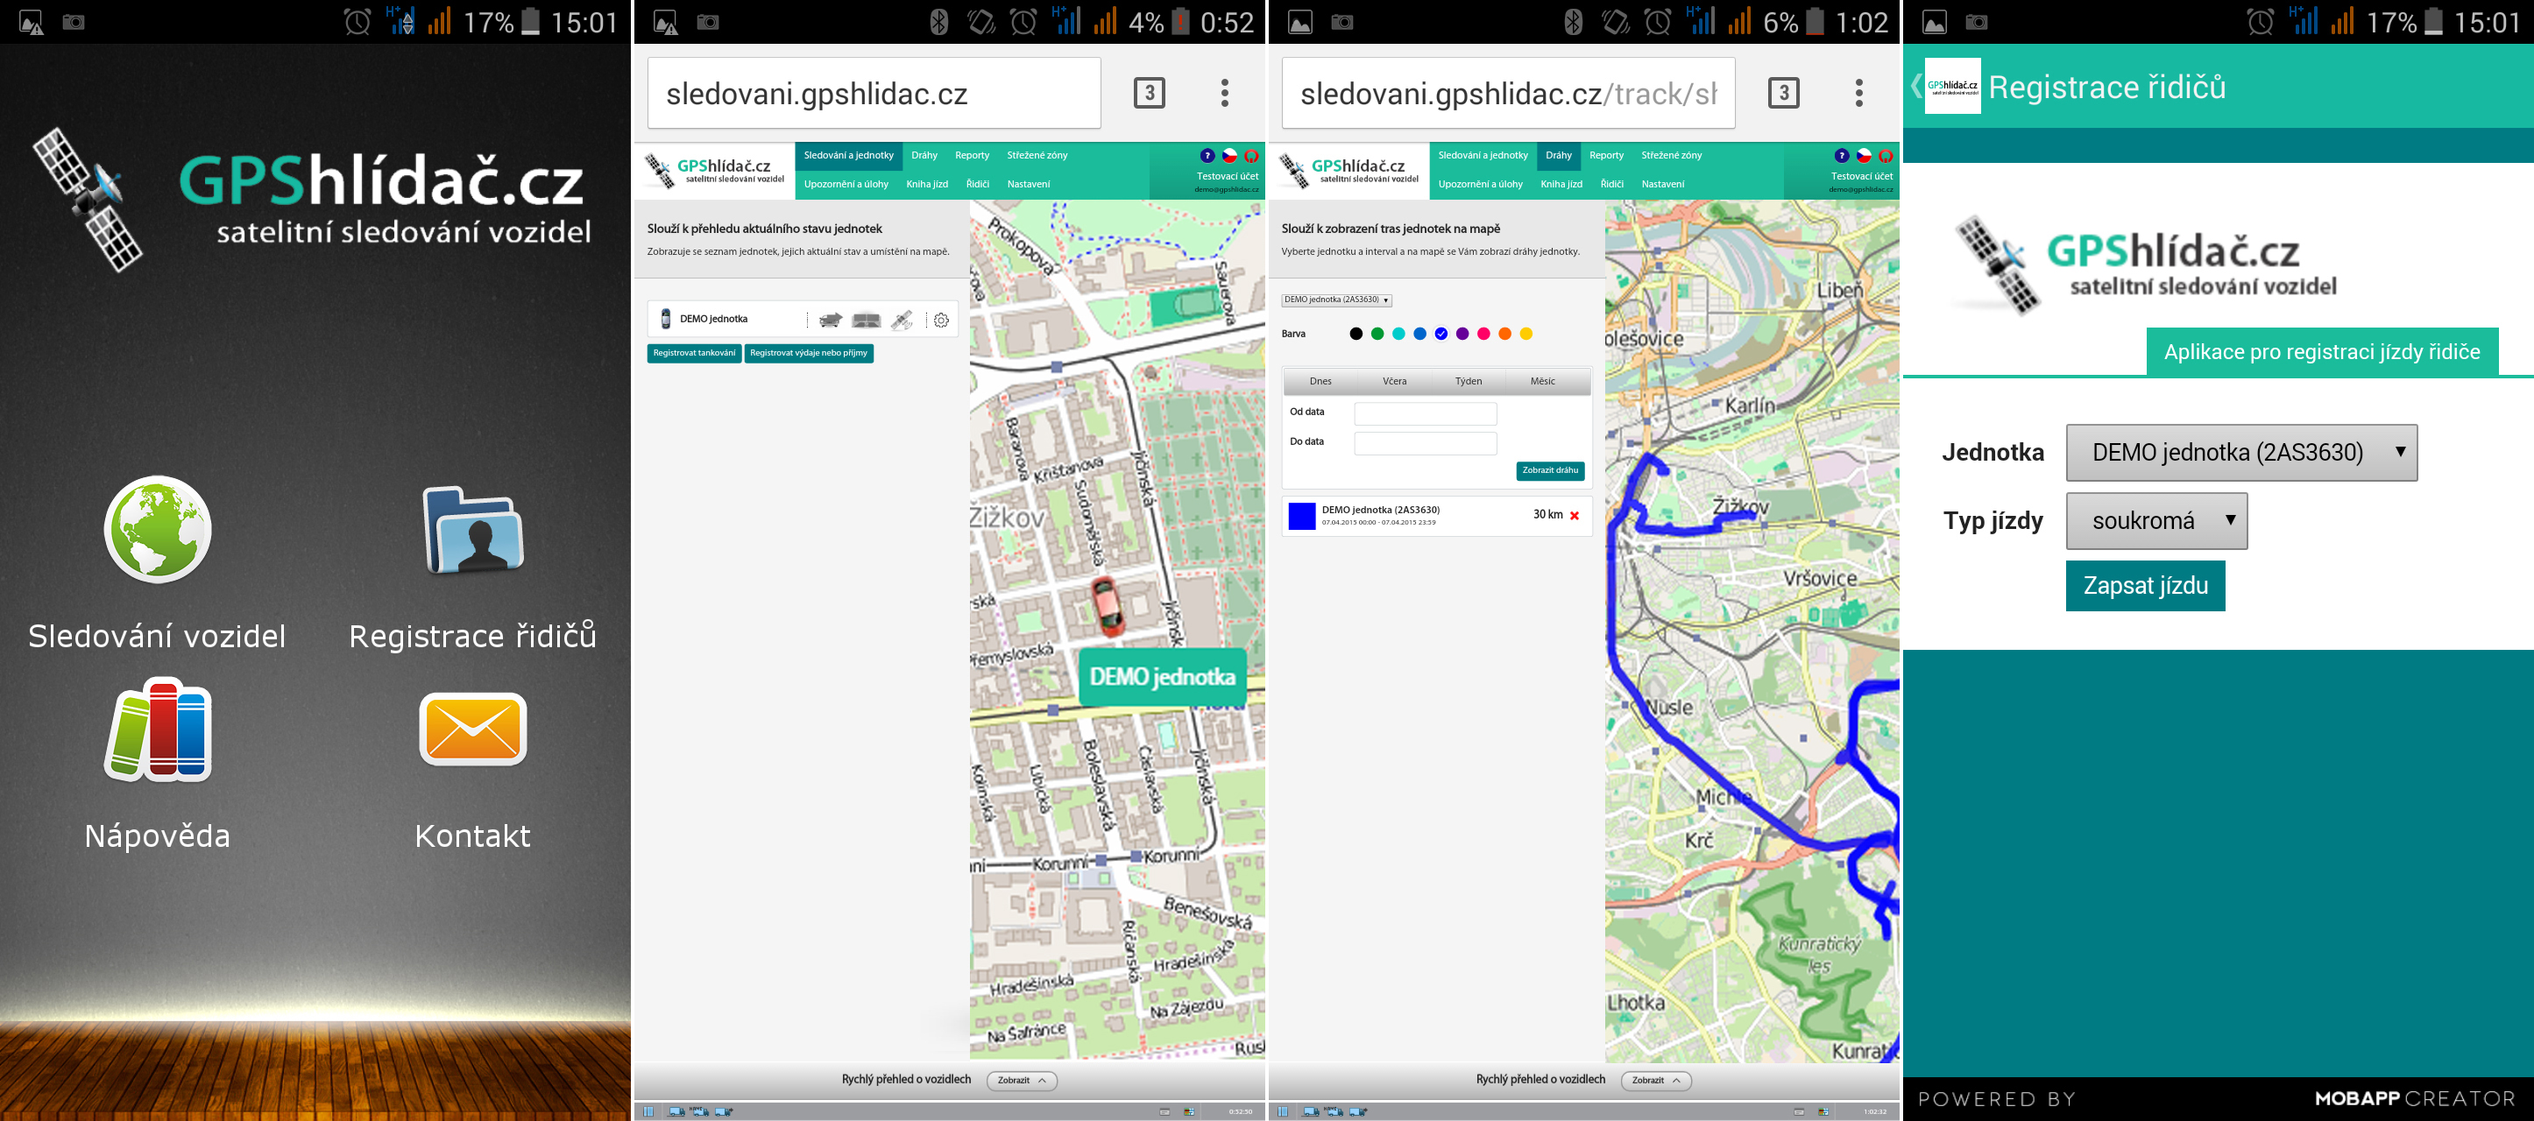This screenshot has width=2534, height=1121.
Task: Click panel layout icon in unit overview bottom bar
Action: [648, 1111]
